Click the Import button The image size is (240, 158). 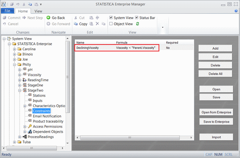click(216, 137)
